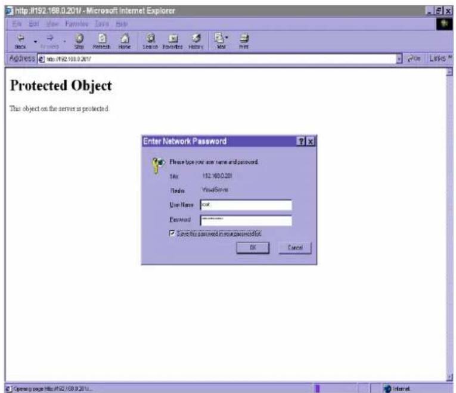Click the help question mark in dialog
456x393 pixels.
(301, 142)
